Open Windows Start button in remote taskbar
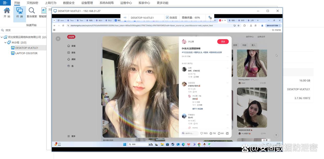 click(124, 144)
